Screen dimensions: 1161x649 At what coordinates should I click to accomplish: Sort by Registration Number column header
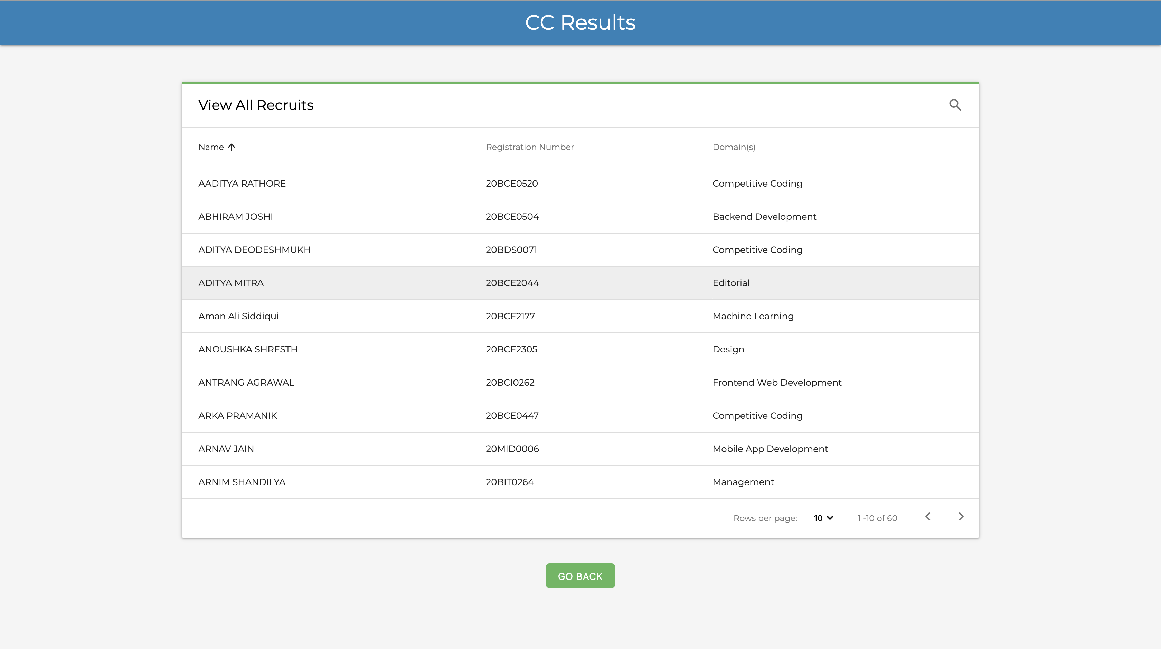pos(530,147)
